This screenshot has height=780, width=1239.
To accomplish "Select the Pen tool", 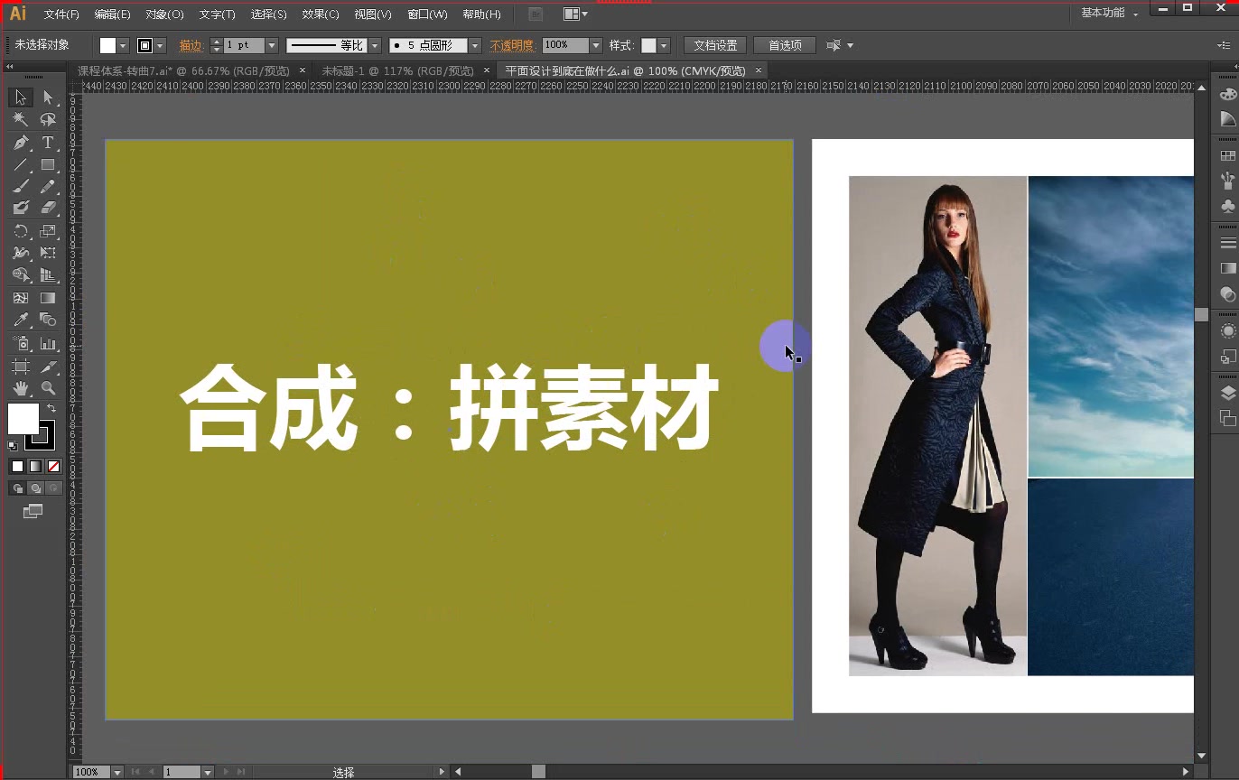I will point(20,142).
